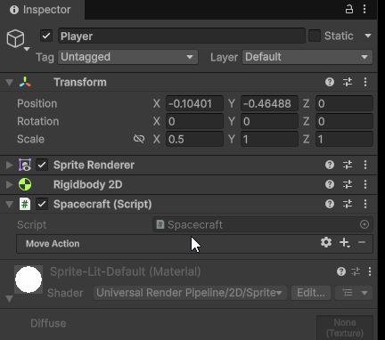Screen dimensions: 385x340
Task: Open the Shader dropdown Universal Render Pipeline
Action: click(x=190, y=293)
